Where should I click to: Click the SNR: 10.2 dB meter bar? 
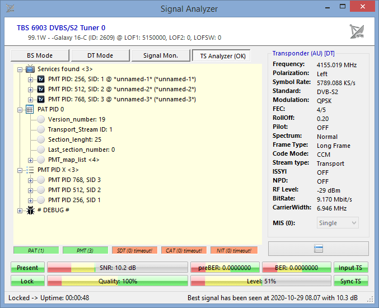pos(118,267)
